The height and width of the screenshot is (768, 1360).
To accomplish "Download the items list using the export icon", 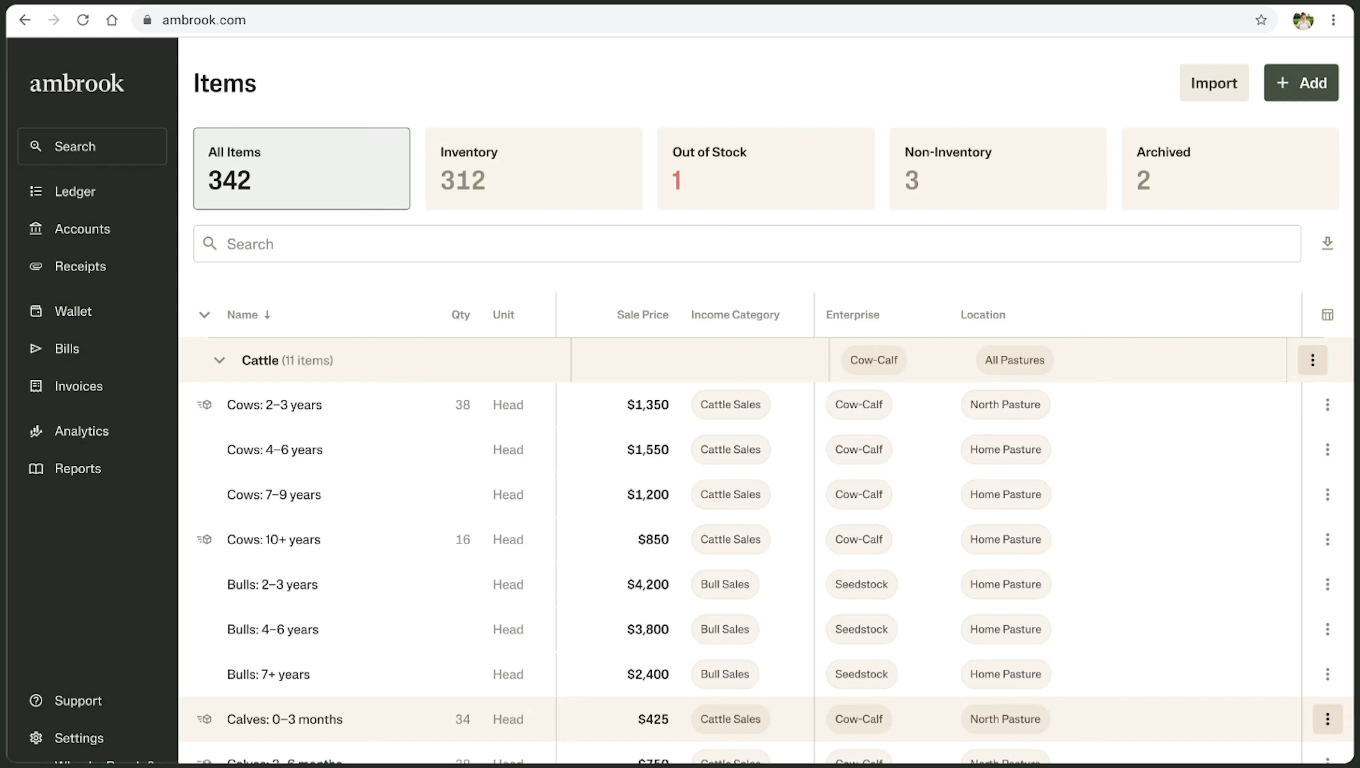I will click(x=1327, y=243).
